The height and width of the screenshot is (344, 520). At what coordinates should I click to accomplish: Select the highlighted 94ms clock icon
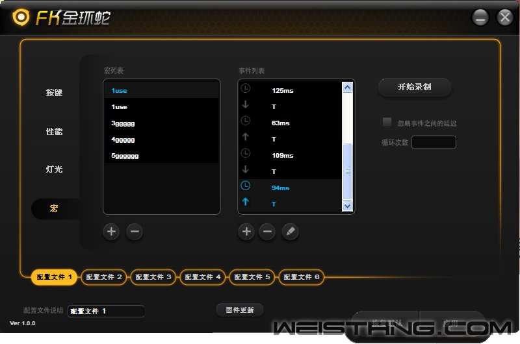(x=246, y=187)
